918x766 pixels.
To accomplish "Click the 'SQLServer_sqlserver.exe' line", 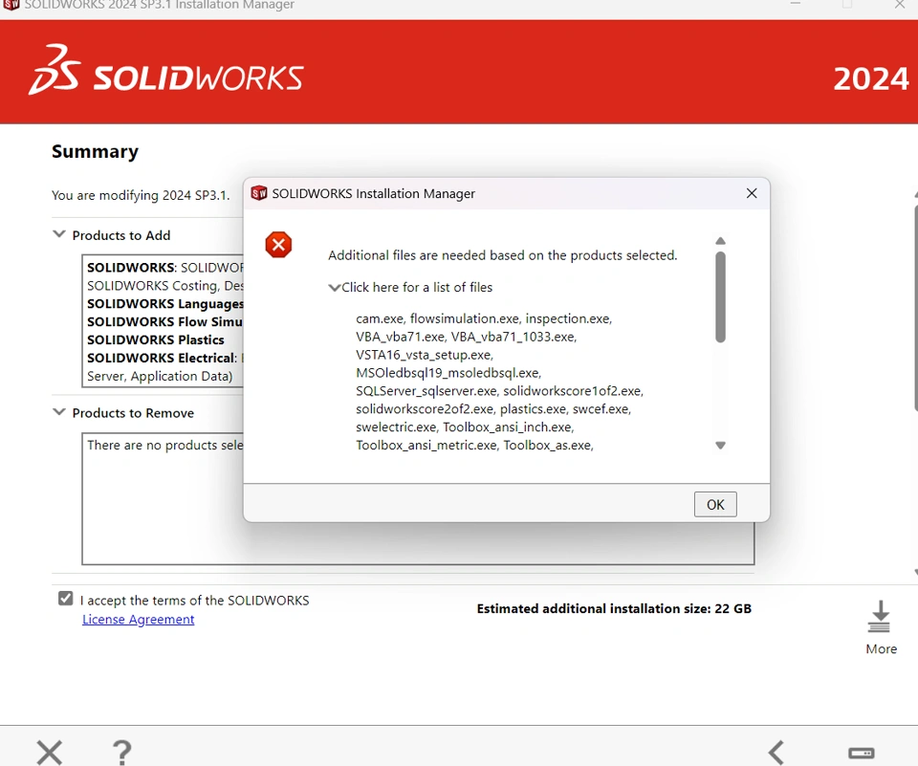I will [x=499, y=391].
